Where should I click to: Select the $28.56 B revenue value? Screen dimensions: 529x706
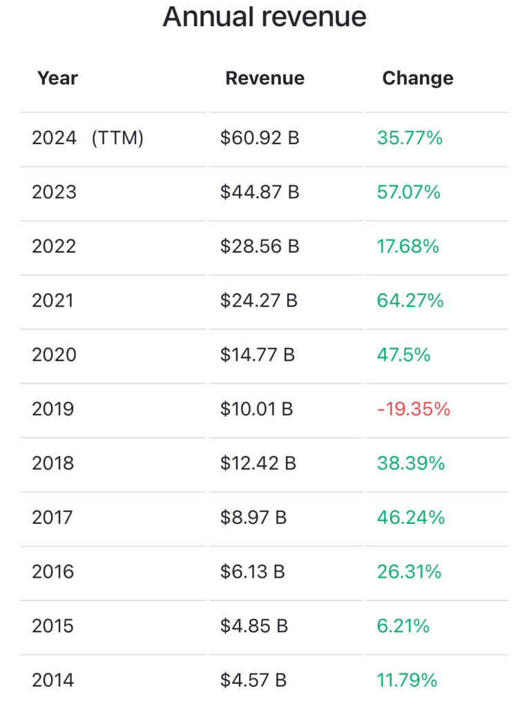point(260,246)
